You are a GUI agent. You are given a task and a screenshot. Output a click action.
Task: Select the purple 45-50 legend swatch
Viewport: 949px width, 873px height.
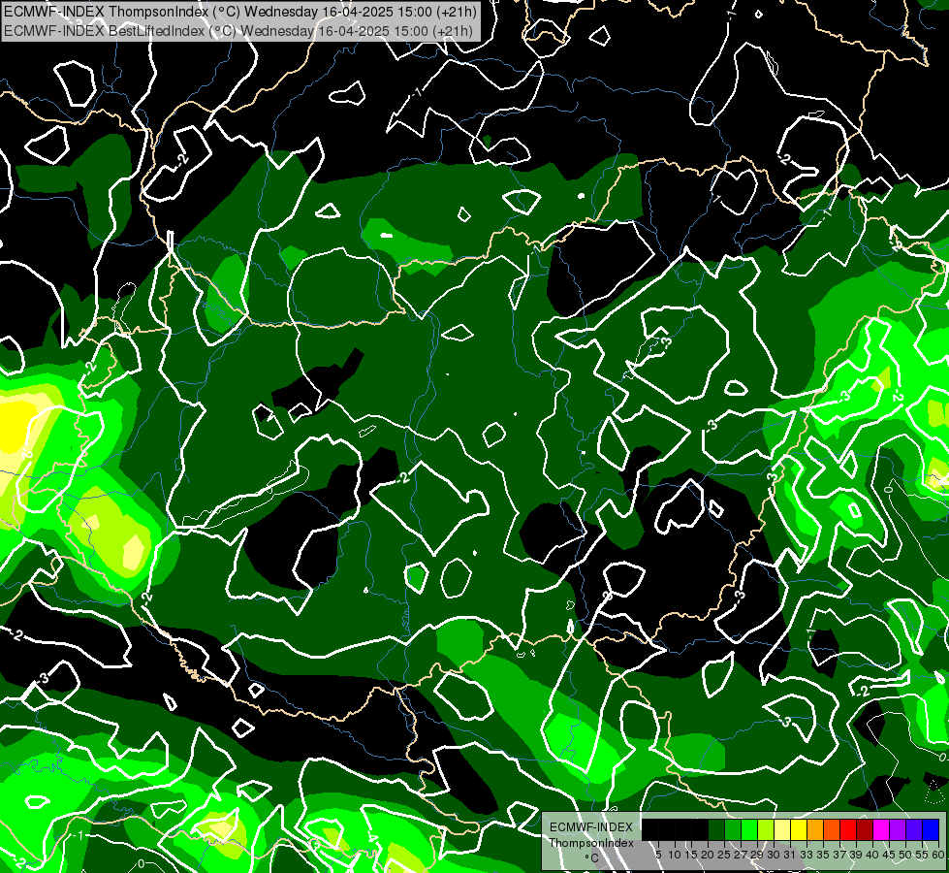tap(898, 829)
